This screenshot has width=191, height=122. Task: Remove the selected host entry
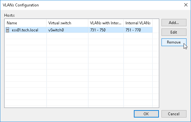point(174,42)
